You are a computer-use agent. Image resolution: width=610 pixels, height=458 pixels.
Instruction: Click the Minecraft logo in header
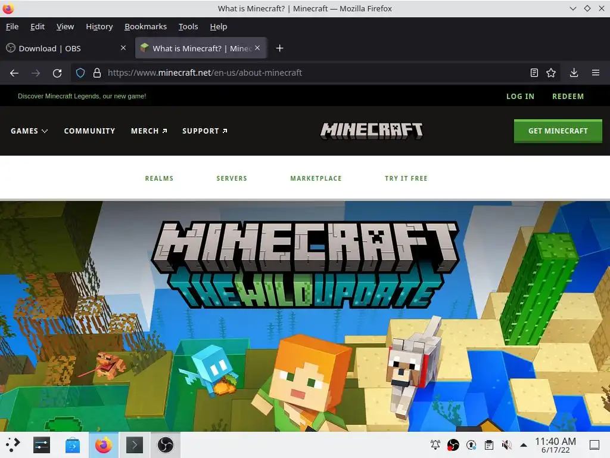[x=372, y=131]
